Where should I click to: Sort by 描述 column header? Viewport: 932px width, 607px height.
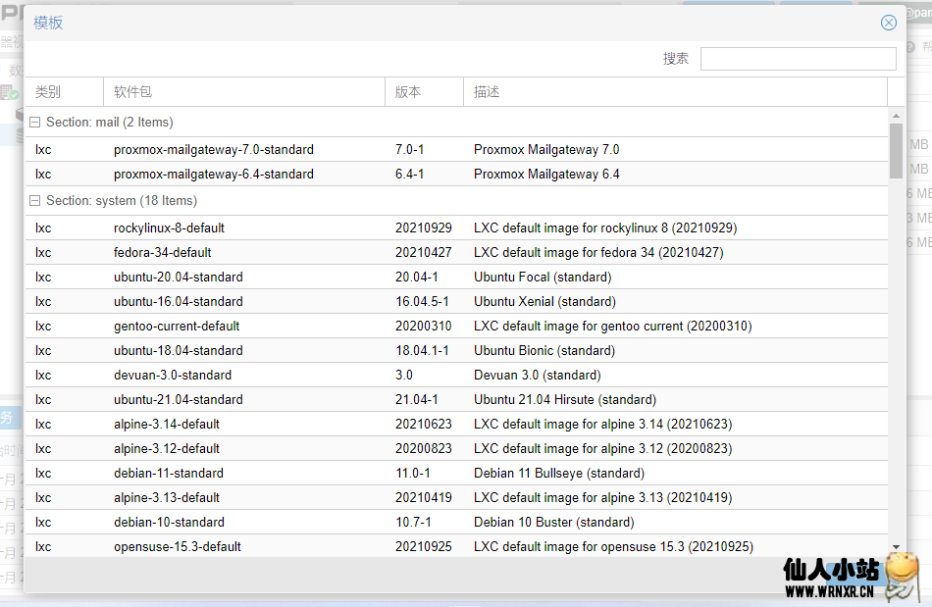tap(675, 92)
